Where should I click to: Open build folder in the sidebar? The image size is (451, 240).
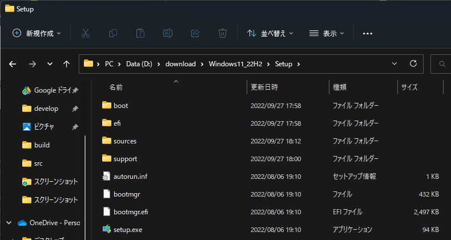(36, 145)
